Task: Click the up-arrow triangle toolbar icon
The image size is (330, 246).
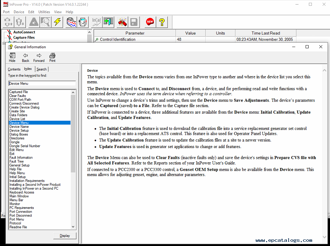Action: [34, 22]
